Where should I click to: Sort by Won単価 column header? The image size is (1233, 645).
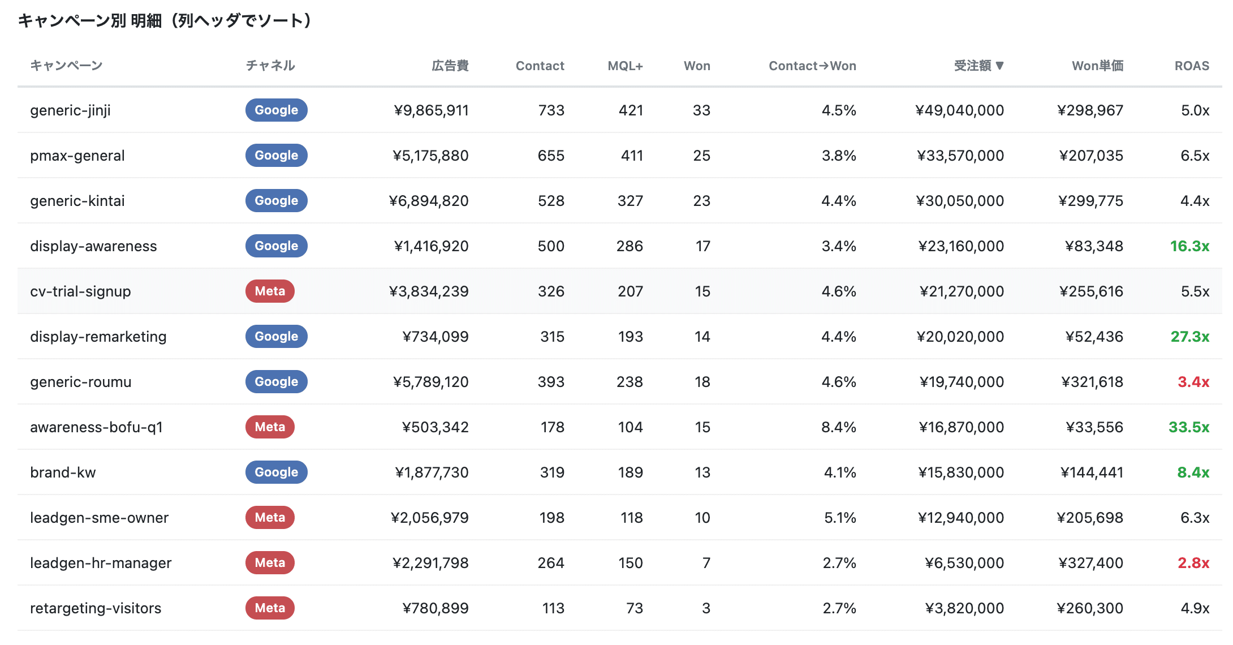(1098, 66)
